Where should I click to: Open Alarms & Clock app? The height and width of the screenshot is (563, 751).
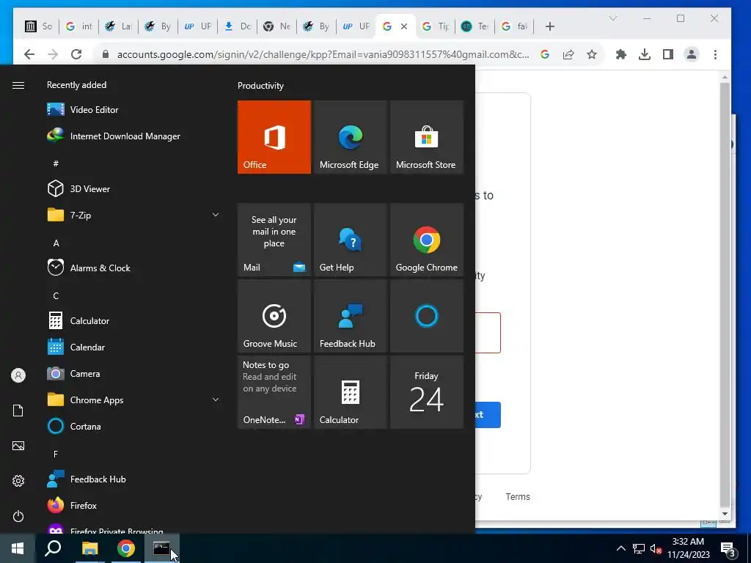(134, 268)
